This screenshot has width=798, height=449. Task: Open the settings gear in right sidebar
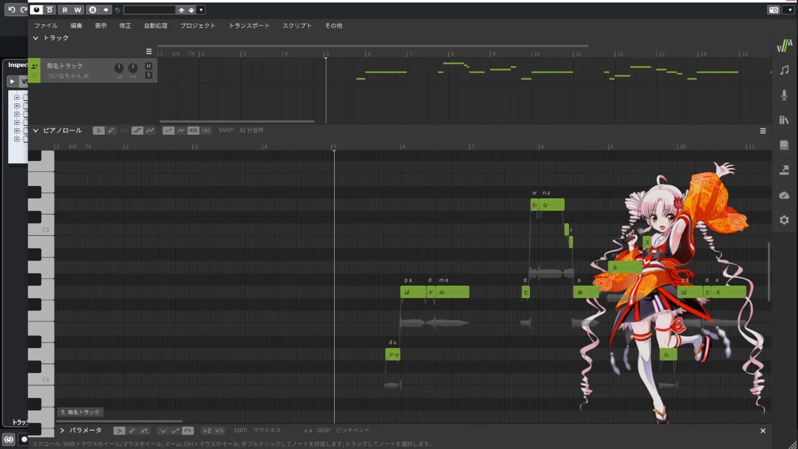[x=784, y=220]
